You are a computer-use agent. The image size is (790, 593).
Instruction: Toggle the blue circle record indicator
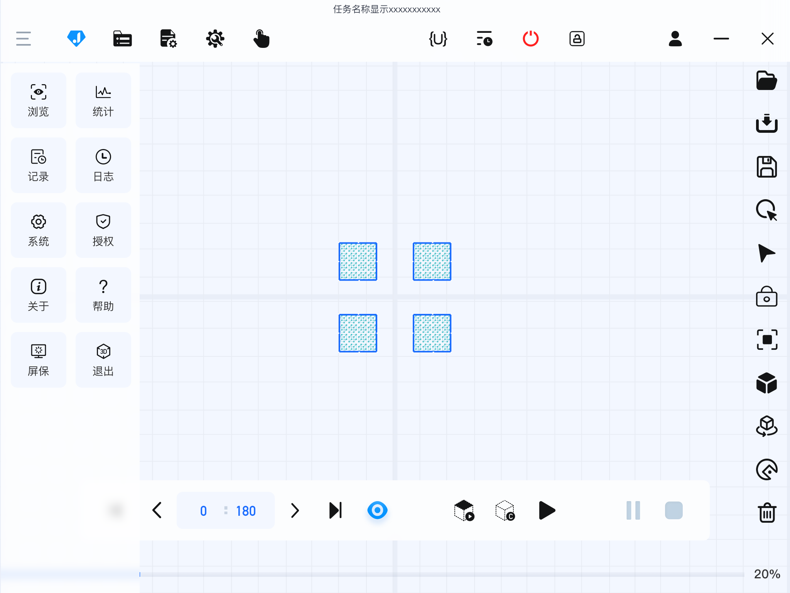tap(377, 510)
